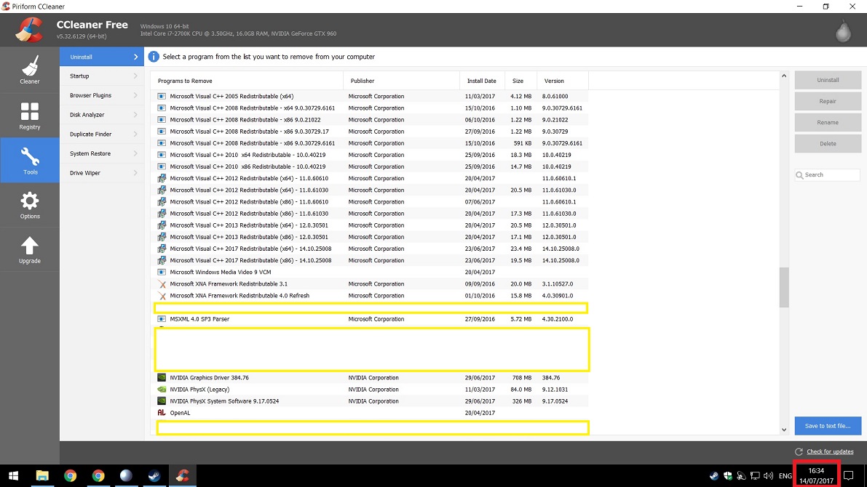Click the Check for updates refresh icon
Screen dimensions: 867x487
799,451
